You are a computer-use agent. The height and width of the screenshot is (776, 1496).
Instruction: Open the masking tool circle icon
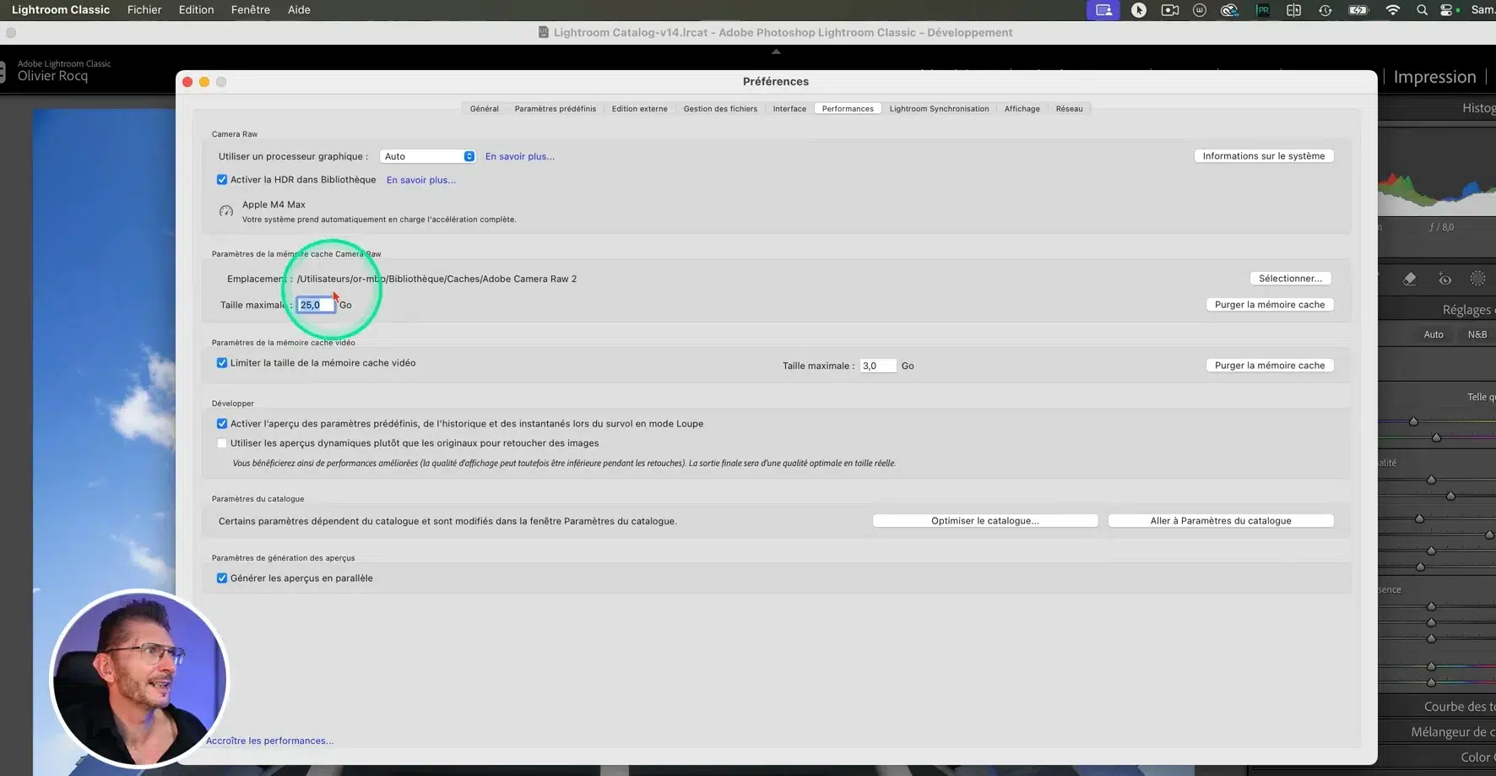(1477, 279)
